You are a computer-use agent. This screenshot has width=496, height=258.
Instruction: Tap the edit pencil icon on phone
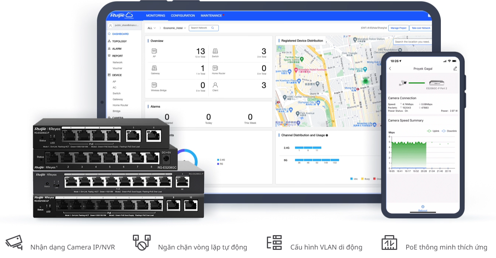point(455,69)
